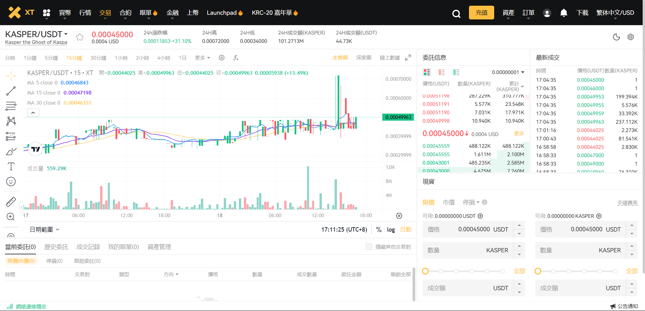The width and height of the screenshot is (645, 311).
Task: Open 資產管理 asset management tab
Action: click(x=159, y=247)
